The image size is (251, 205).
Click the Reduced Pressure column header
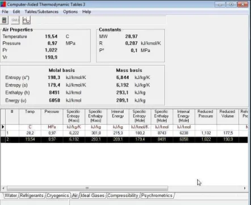click(206, 116)
